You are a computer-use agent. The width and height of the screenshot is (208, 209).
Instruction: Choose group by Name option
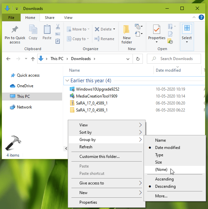[x=175, y=140]
